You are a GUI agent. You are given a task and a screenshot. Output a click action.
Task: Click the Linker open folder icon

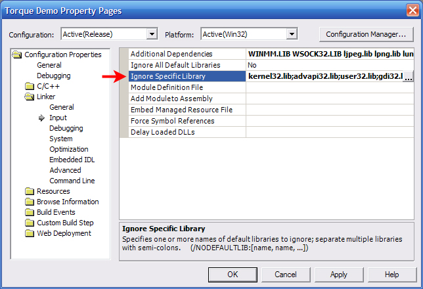tap(30, 97)
